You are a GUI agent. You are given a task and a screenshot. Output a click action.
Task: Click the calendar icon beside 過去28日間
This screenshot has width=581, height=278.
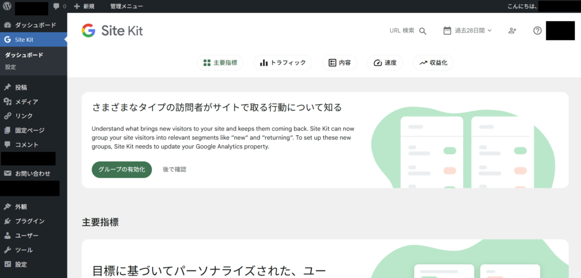point(447,31)
